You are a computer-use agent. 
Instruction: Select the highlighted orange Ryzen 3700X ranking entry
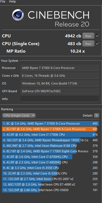pos(50,129)
